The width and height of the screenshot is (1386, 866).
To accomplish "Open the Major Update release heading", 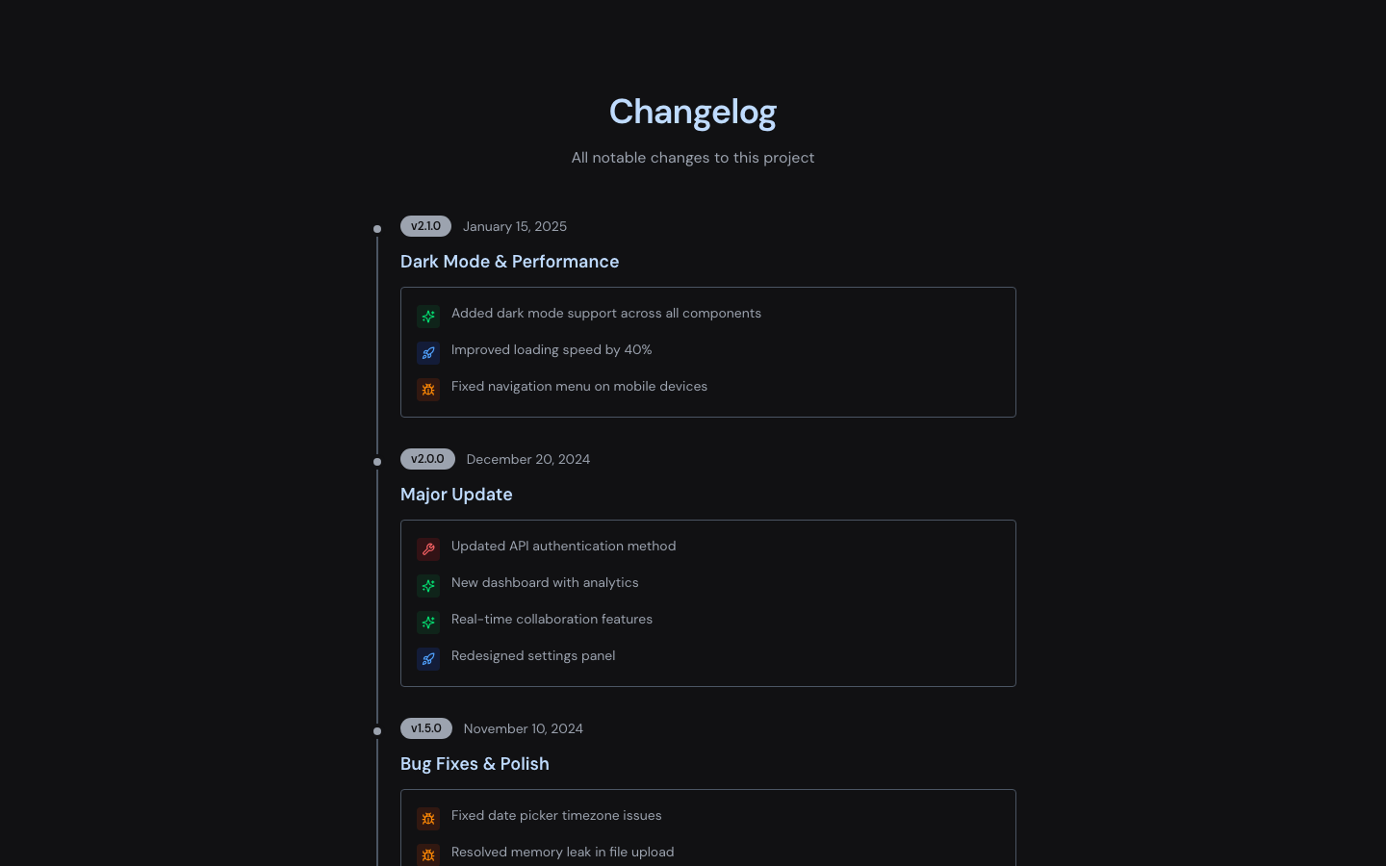I will [456, 495].
